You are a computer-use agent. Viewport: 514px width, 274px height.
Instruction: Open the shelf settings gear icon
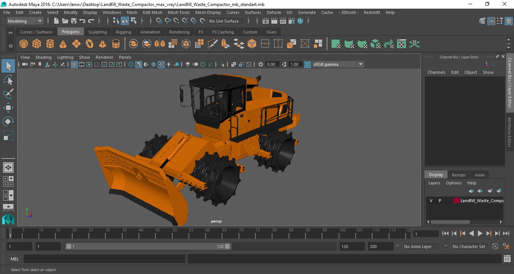pos(11,46)
